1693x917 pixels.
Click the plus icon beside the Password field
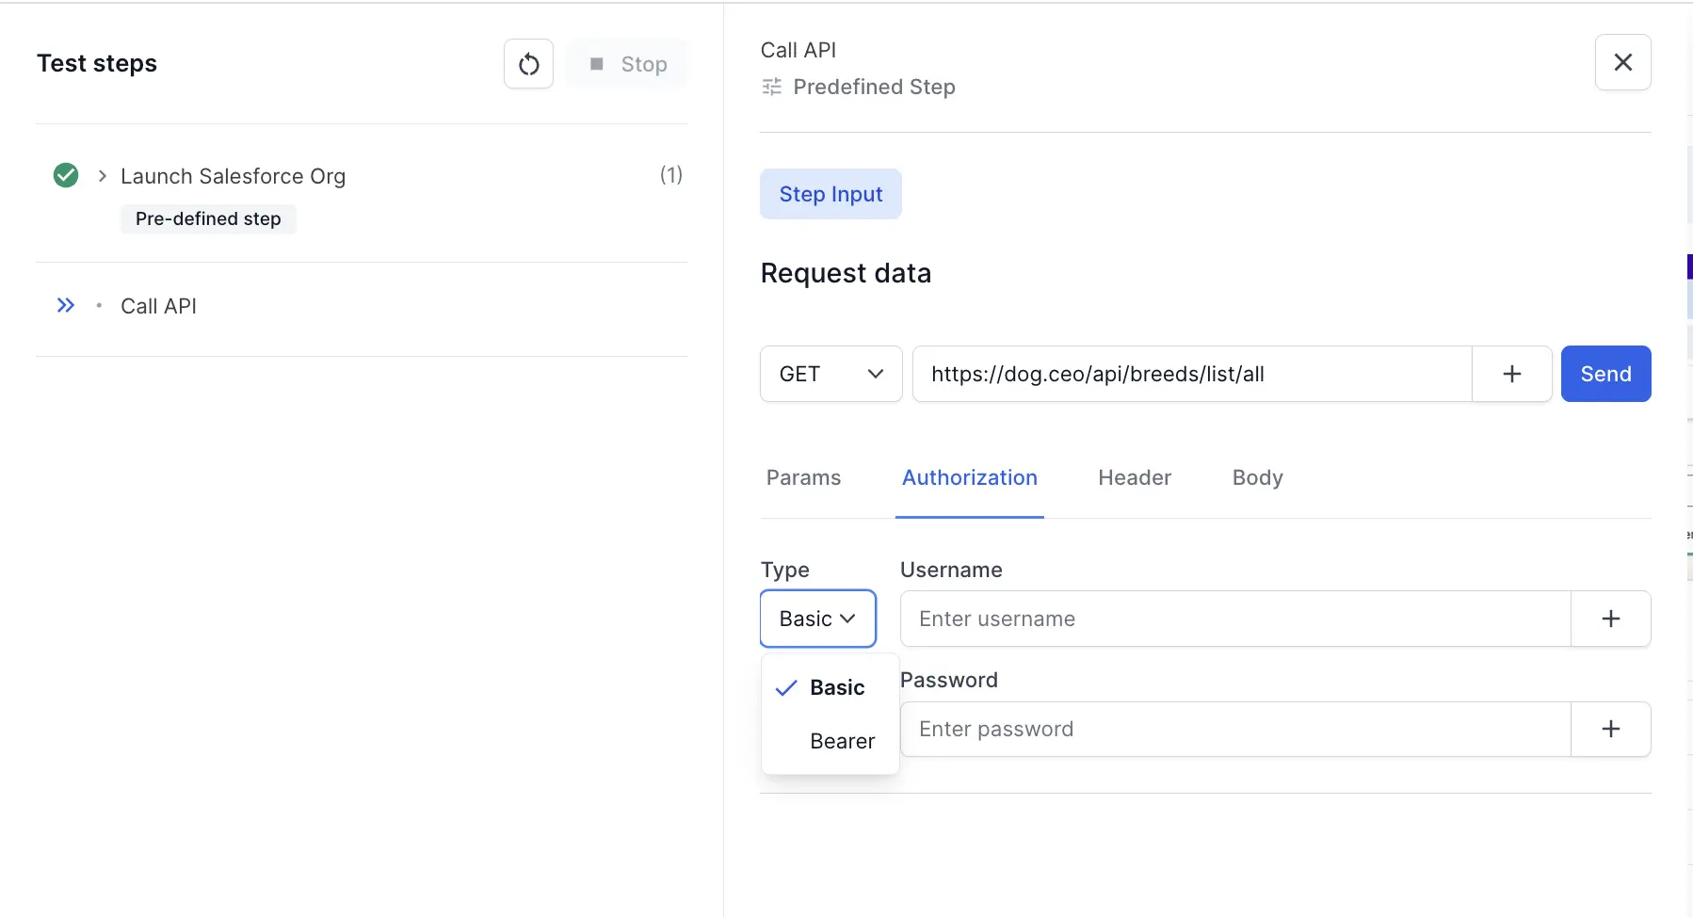(x=1611, y=729)
